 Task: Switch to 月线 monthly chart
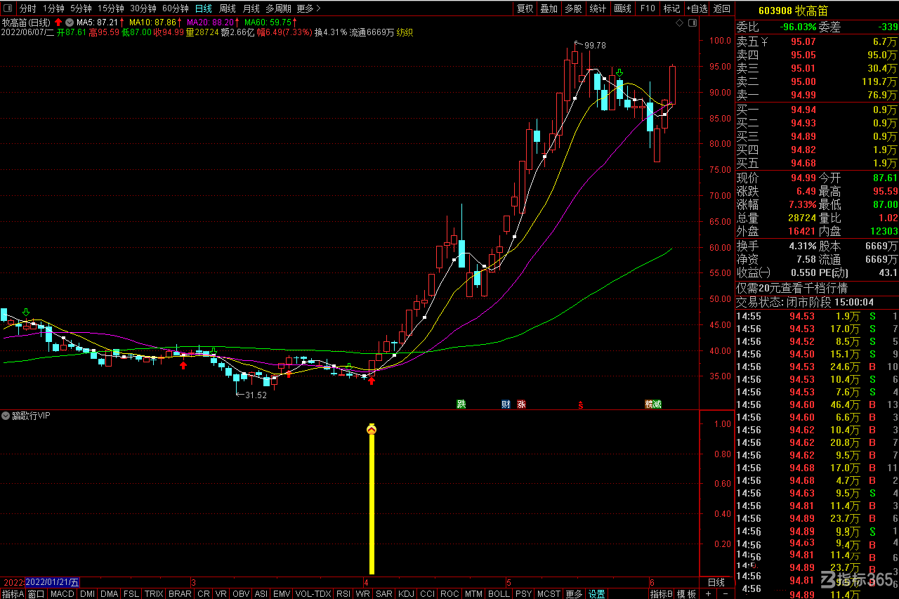point(251,8)
